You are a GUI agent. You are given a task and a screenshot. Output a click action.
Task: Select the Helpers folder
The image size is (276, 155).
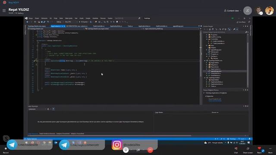coord(213,48)
